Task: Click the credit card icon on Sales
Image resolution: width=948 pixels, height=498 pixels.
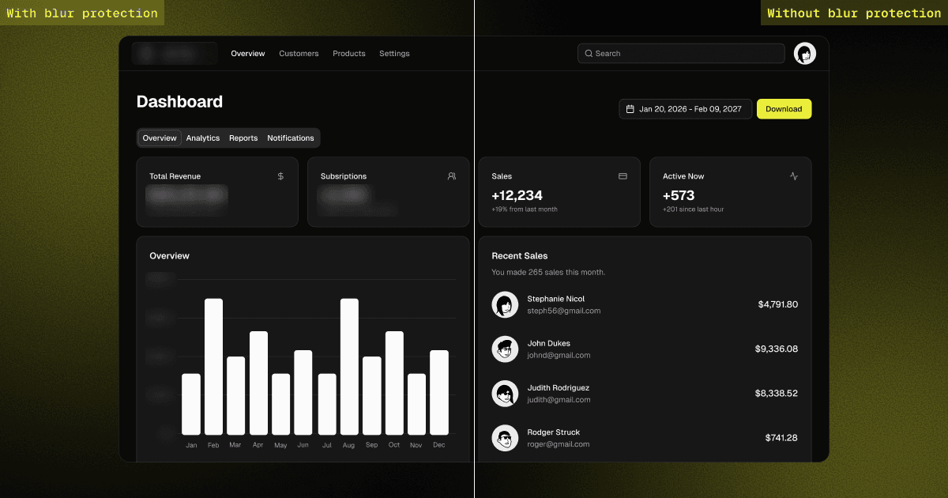Action: pos(623,176)
